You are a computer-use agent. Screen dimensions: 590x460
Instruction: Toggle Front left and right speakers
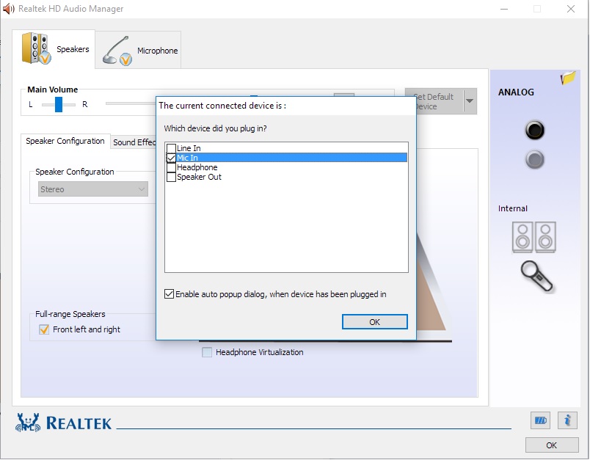pos(44,329)
